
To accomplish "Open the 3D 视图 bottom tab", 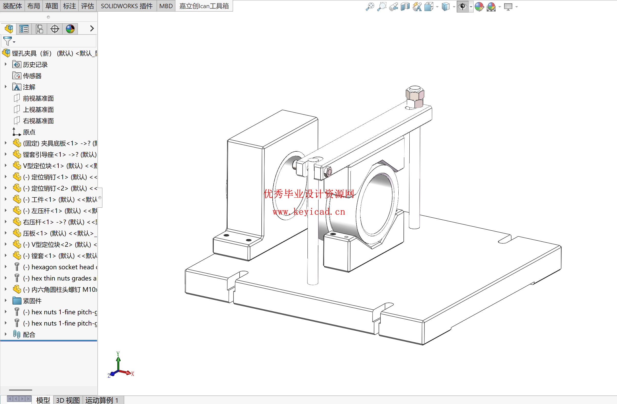I will 68,400.
